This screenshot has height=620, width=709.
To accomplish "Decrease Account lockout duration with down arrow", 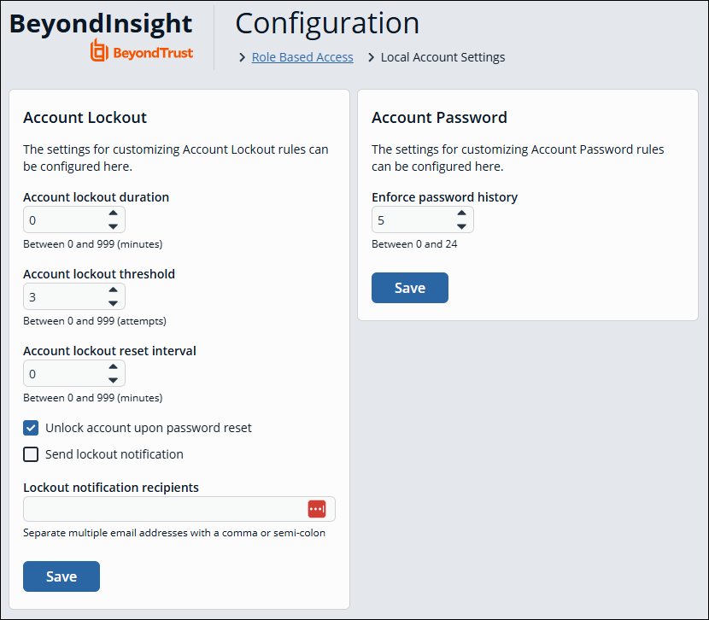I will coord(113,226).
